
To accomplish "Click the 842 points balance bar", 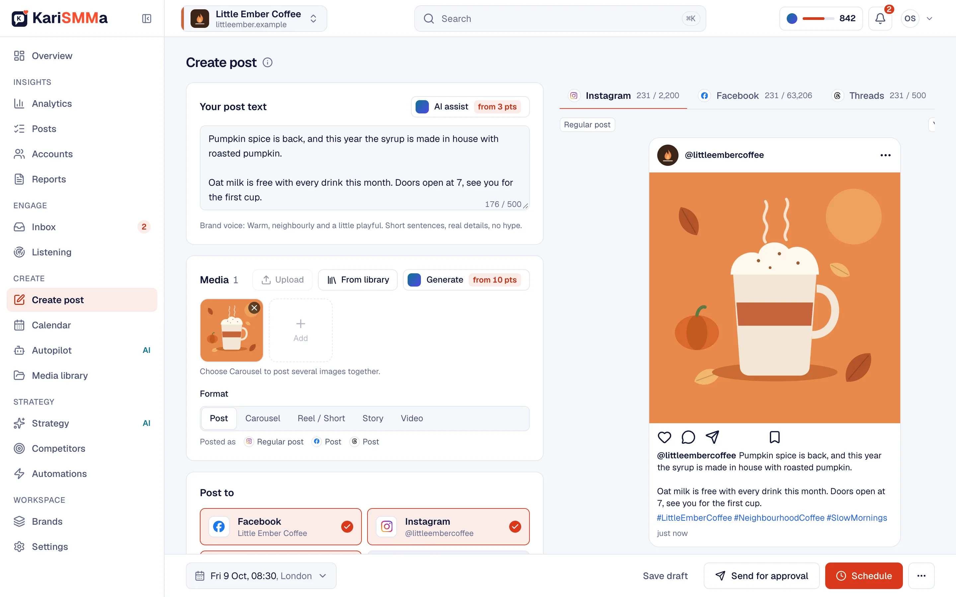I will pyautogui.click(x=821, y=19).
